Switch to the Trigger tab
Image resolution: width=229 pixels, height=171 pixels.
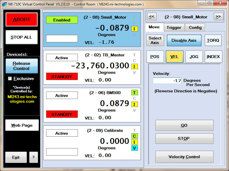coord(174,27)
